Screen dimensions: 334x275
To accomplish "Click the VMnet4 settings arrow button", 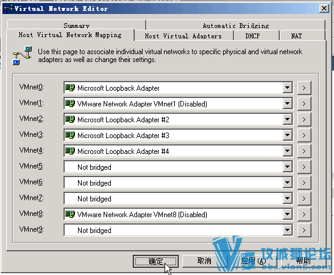I will (x=304, y=151).
